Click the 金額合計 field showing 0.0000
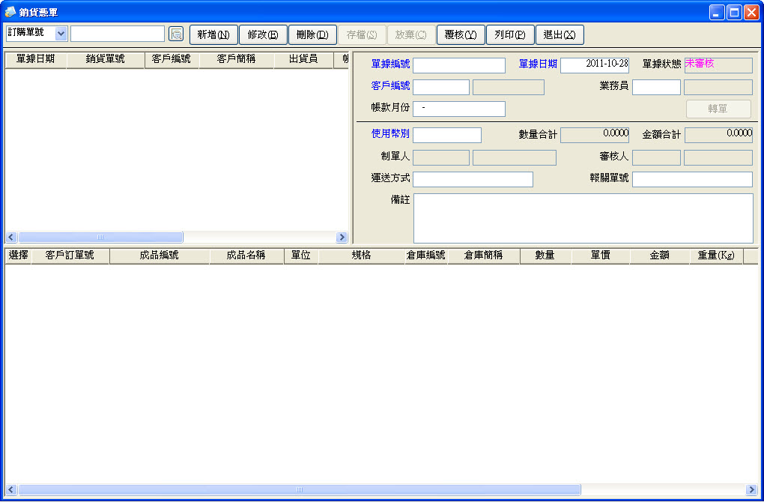Image resolution: width=764 pixels, height=502 pixels. pyautogui.click(x=719, y=135)
